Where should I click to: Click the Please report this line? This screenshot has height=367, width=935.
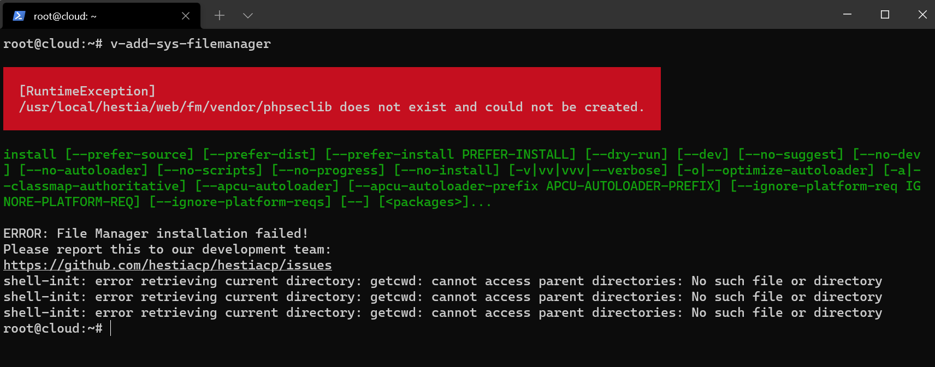pyautogui.click(x=167, y=249)
